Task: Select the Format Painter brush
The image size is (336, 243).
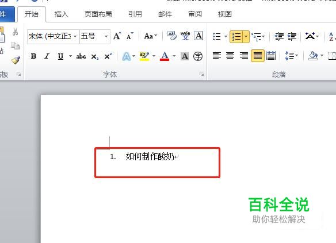Action: pyautogui.click(x=16, y=60)
